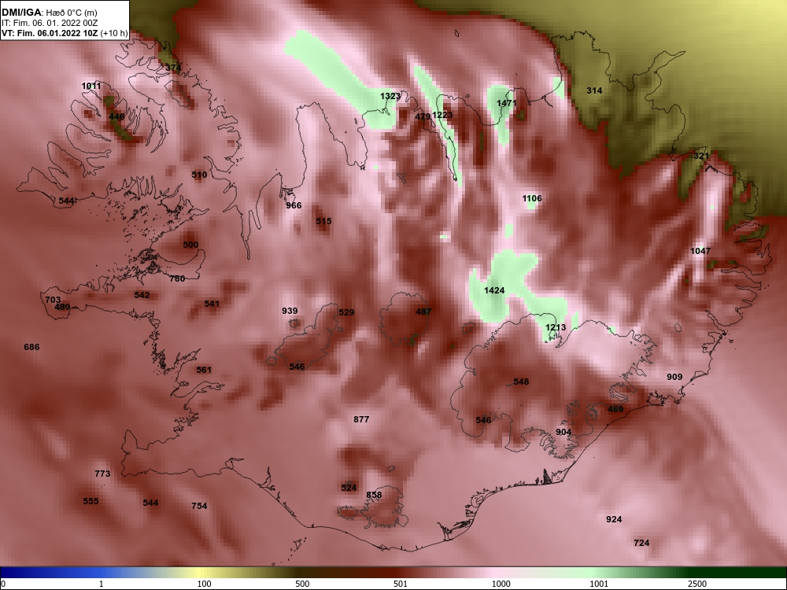
Task: Select the 754 map value
Action: click(x=199, y=506)
